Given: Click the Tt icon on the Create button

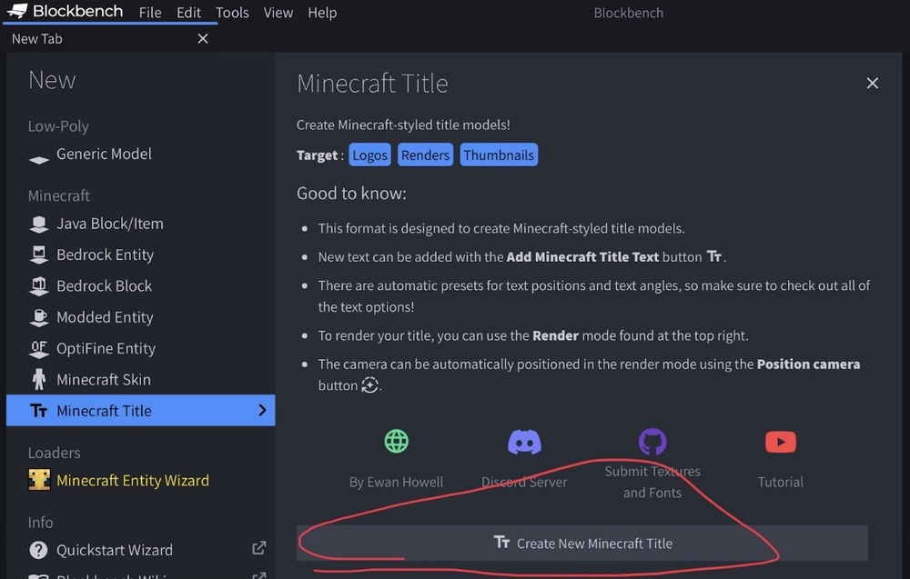Looking at the screenshot, I should (x=501, y=543).
